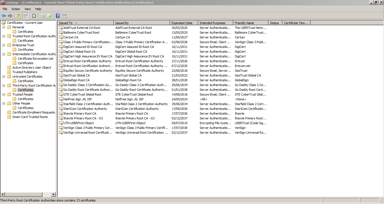
Task: Collapse the Trusted People node
Action: [x=4, y=94]
